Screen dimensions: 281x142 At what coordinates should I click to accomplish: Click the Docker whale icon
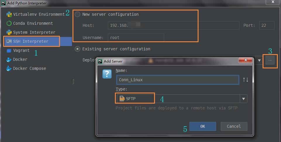pos(9,60)
